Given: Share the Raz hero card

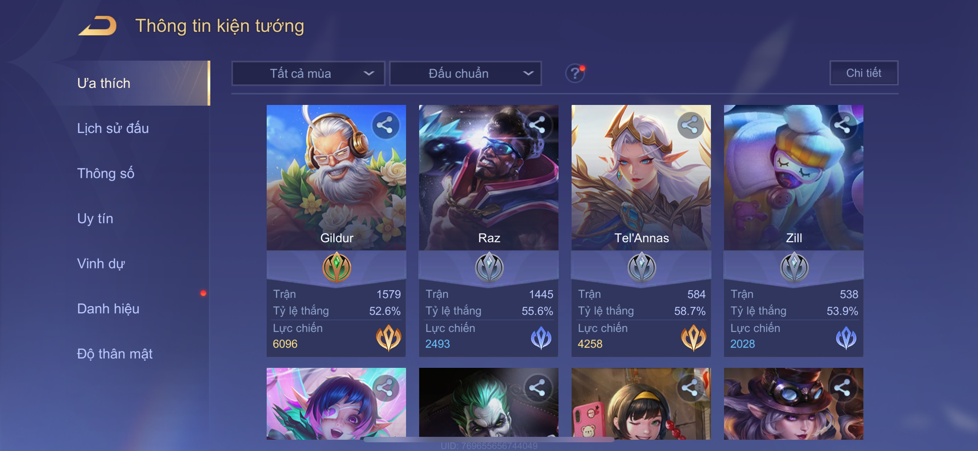Looking at the screenshot, I should pos(538,125).
